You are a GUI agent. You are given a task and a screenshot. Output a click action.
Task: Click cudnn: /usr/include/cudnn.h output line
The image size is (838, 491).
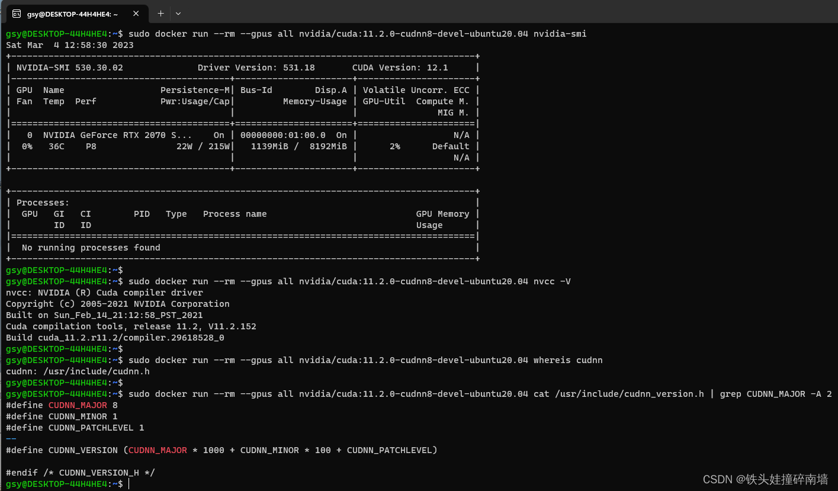tap(78, 371)
